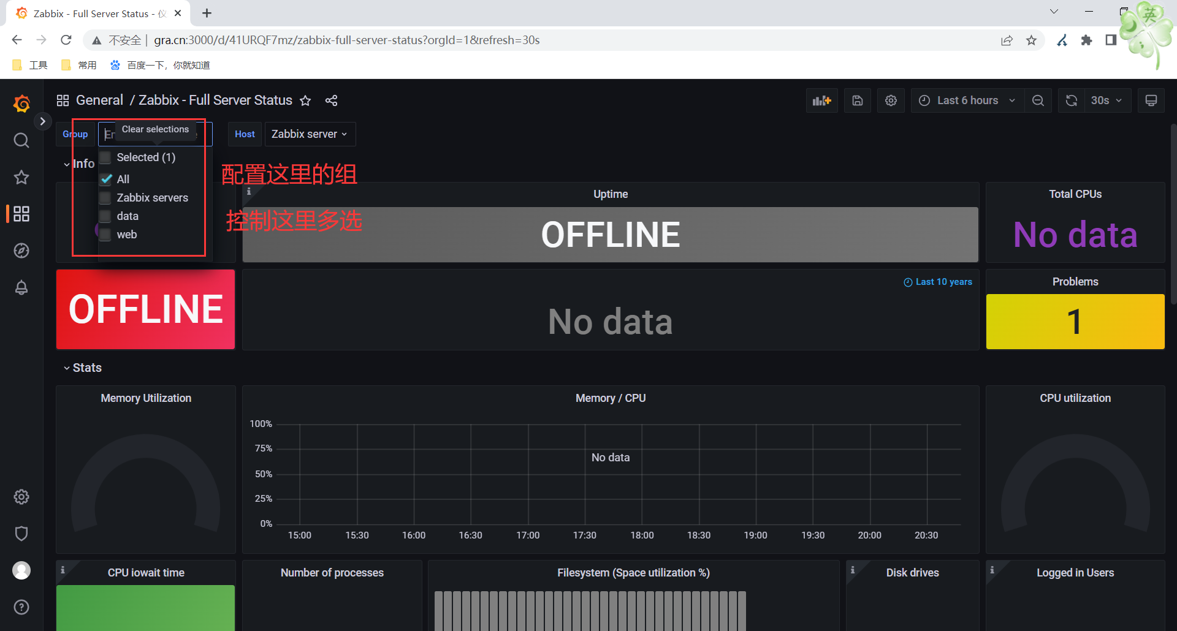Collapse the Info row
The width and height of the screenshot is (1177, 631).
point(80,164)
